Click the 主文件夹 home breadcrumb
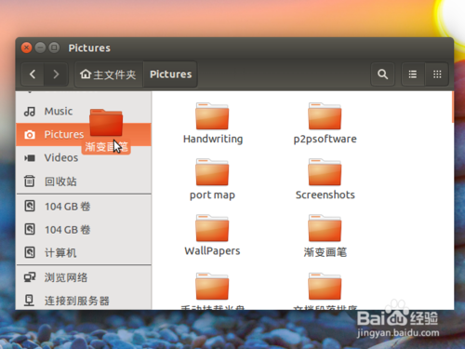 [x=108, y=74]
